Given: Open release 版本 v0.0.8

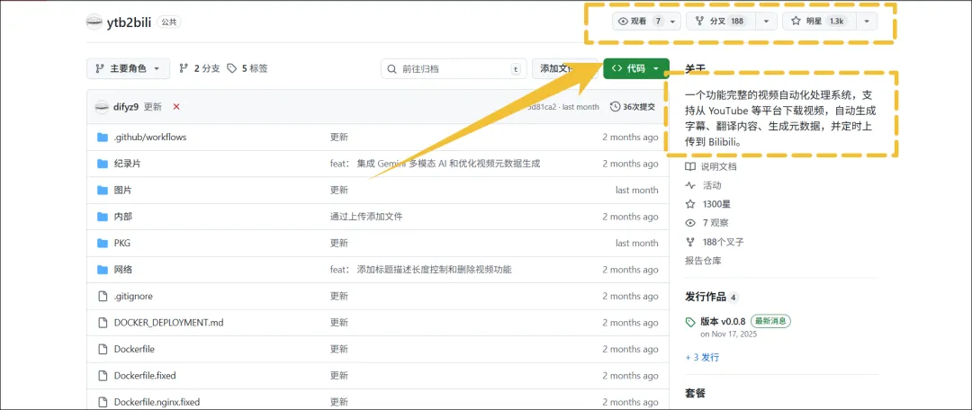Looking at the screenshot, I should (x=723, y=321).
